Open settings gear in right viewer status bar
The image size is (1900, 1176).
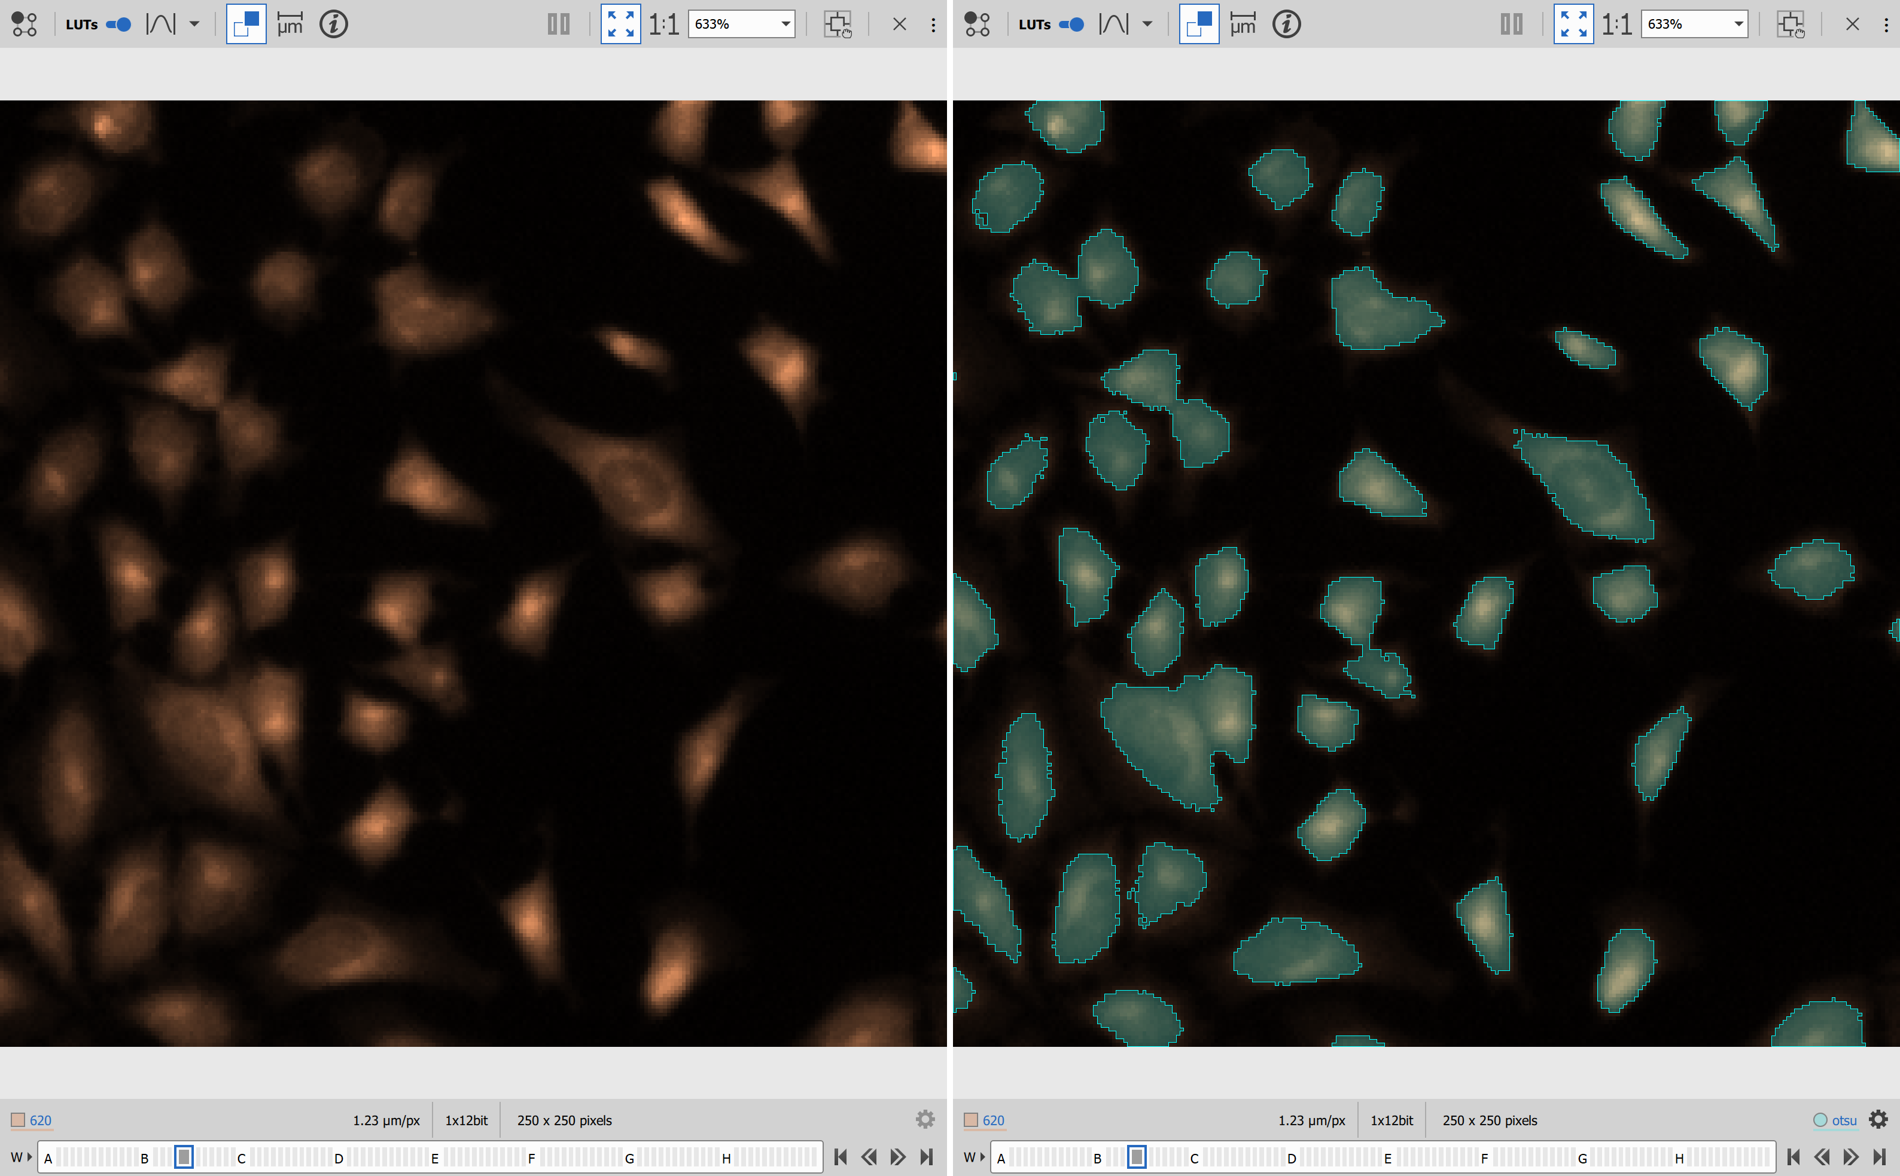click(x=1878, y=1119)
